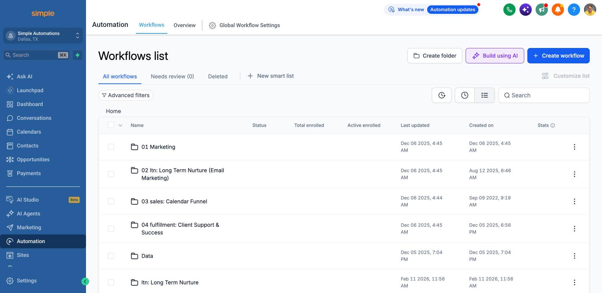Collapse the sidebar with the green arrow
The image size is (602, 293).
point(85,281)
